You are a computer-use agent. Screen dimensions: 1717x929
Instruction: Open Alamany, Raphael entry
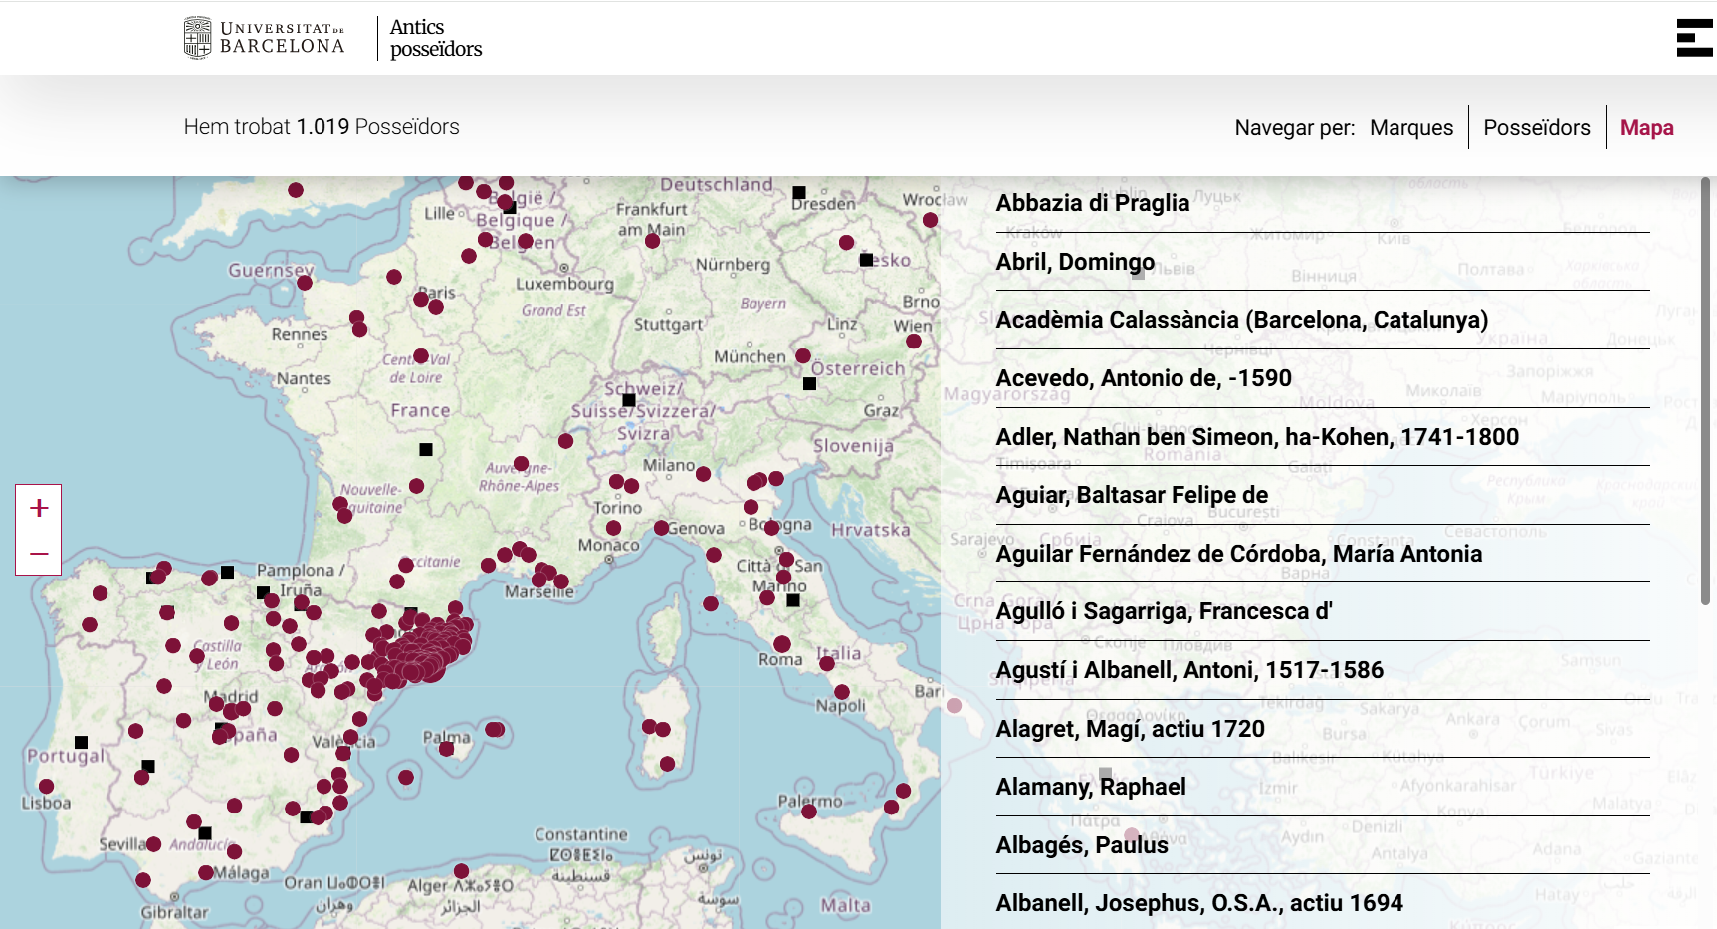1090,787
